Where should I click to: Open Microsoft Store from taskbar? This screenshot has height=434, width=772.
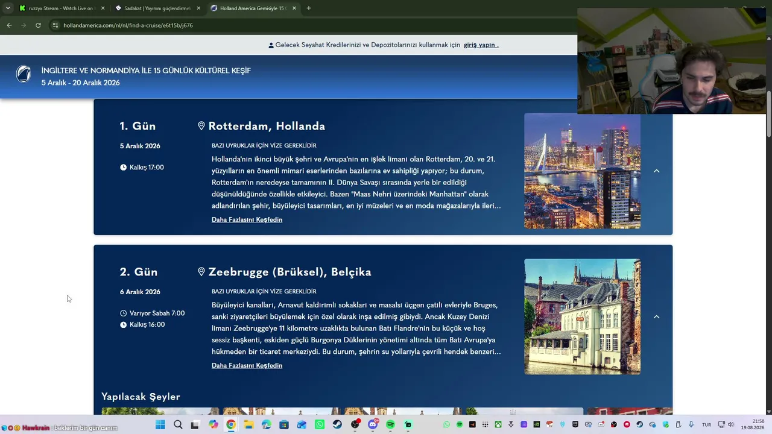pyautogui.click(x=284, y=425)
